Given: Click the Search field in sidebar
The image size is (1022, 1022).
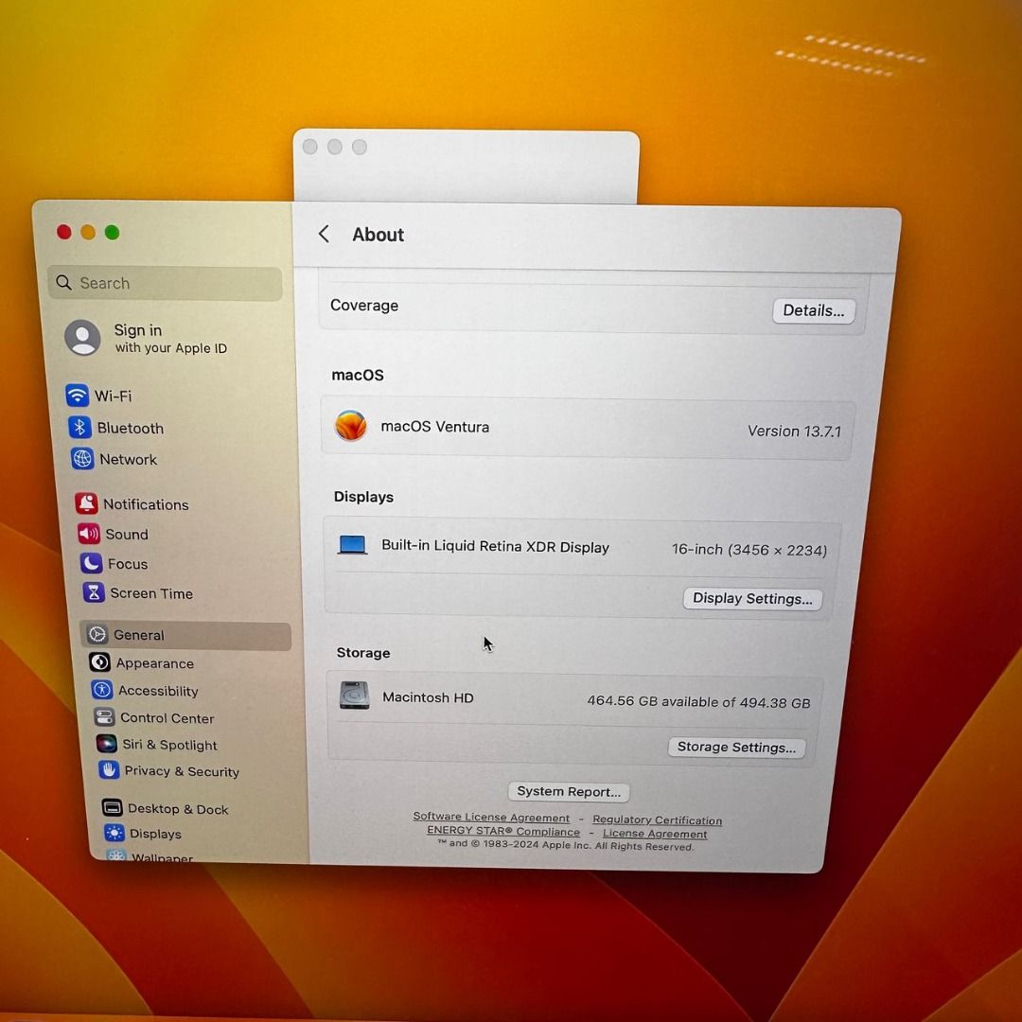Looking at the screenshot, I should [x=166, y=283].
